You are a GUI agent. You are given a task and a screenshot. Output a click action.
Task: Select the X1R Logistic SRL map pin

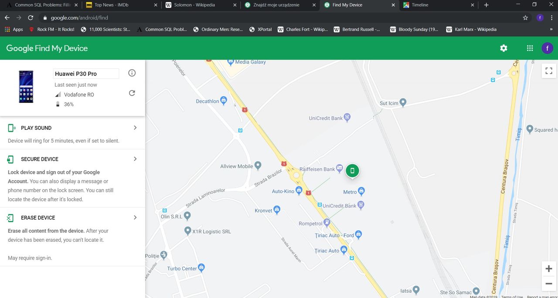pyautogui.click(x=188, y=231)
